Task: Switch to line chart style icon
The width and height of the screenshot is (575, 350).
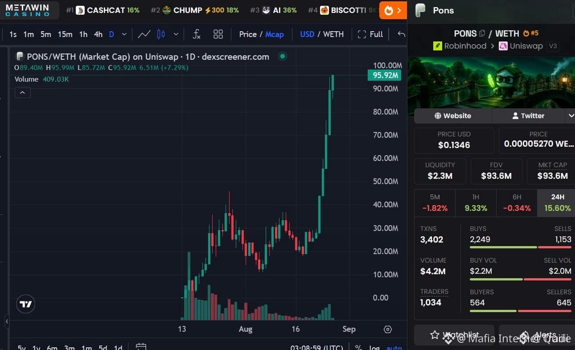Action: 144,34
